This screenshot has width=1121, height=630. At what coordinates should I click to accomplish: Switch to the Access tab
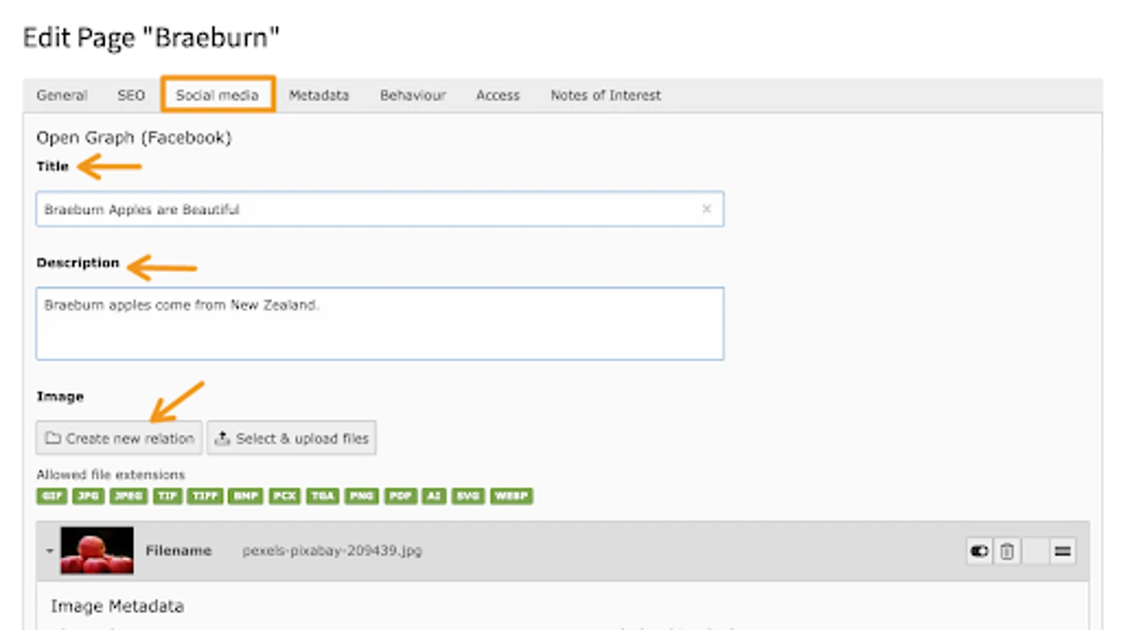(x=497, y=95)
